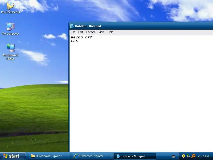Image resolution: width=213 pixels, height=160 pixels.
Task: Open the View menu in Notepad
Action: coord(101,32)
